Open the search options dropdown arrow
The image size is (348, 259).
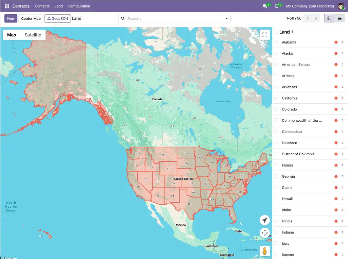(227, 18)
